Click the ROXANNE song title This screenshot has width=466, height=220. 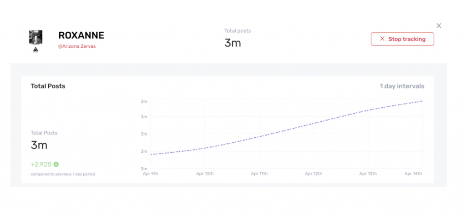(x=81, y=35)
